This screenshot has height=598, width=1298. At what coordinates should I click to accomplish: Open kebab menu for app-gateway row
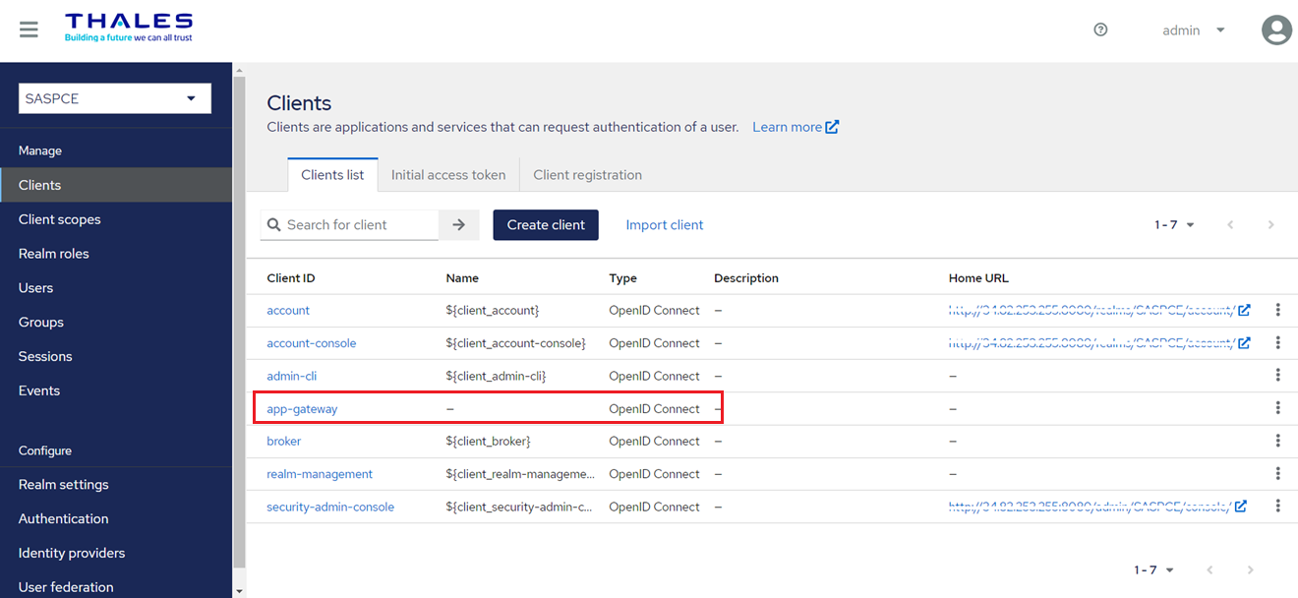coord(1277,408)
